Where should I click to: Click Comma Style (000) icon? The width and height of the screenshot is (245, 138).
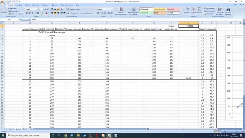105,13
